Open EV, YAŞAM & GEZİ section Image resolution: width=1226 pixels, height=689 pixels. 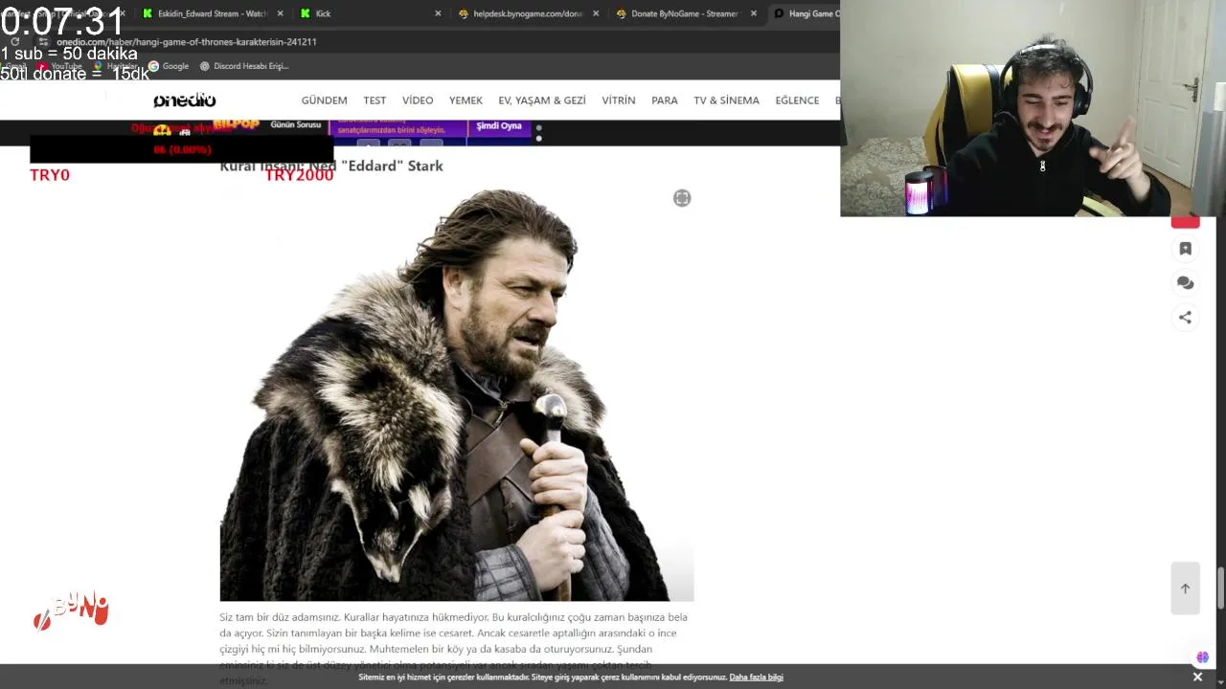tap(542, 100)
